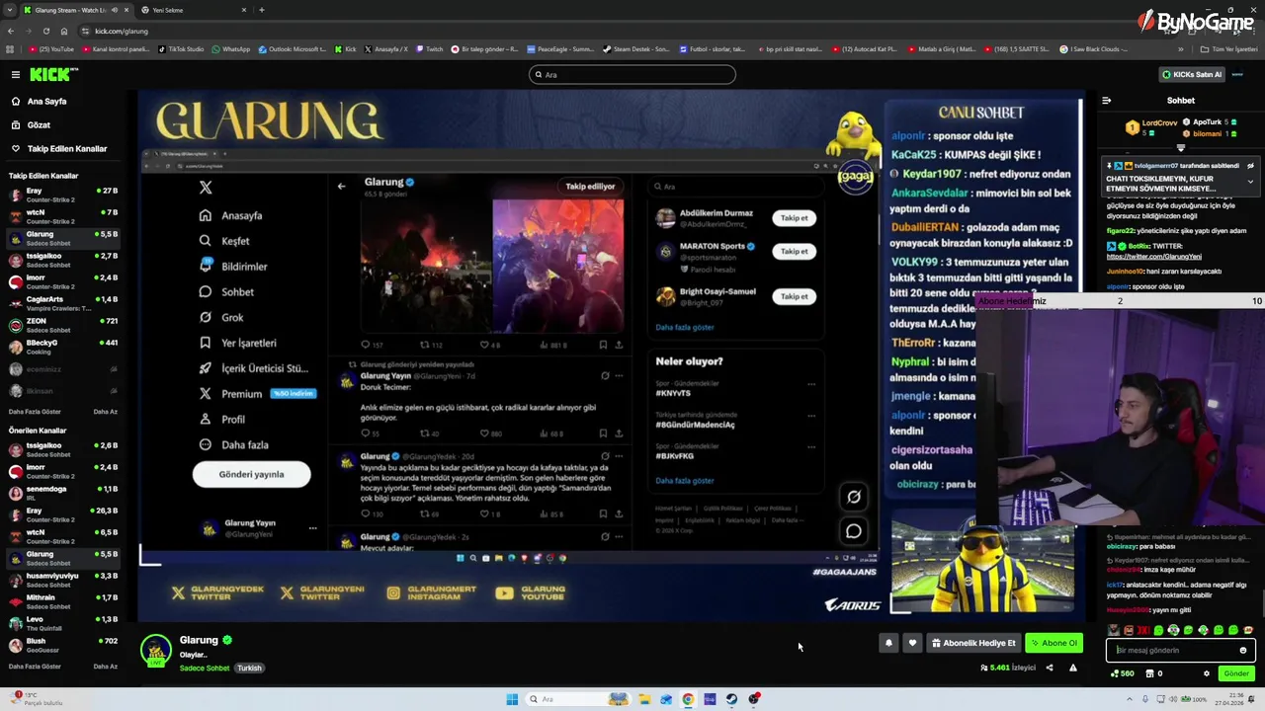Open the Anasayfa / X bookmark

click(x=386, y=49)
